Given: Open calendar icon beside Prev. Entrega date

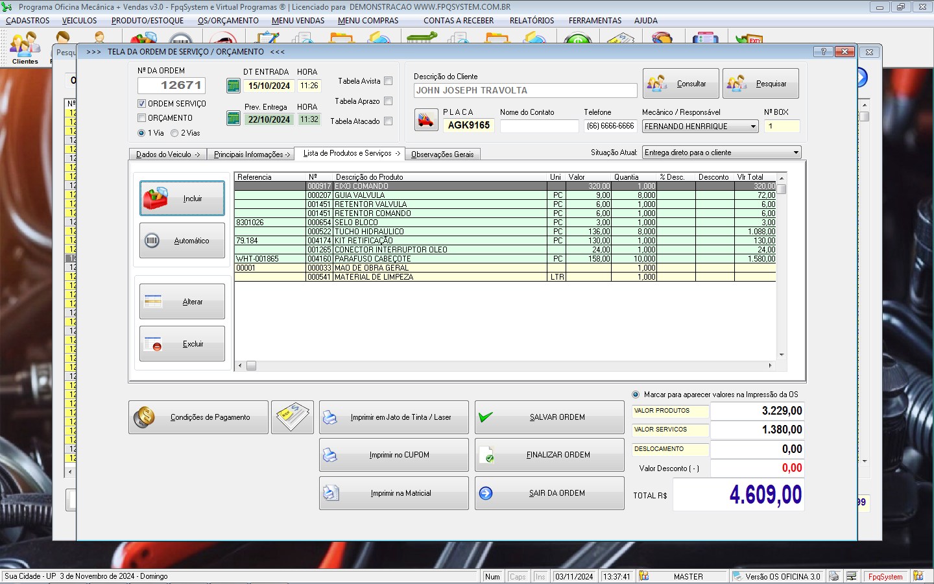Looking at the screenshot, I should coord(233,119).
